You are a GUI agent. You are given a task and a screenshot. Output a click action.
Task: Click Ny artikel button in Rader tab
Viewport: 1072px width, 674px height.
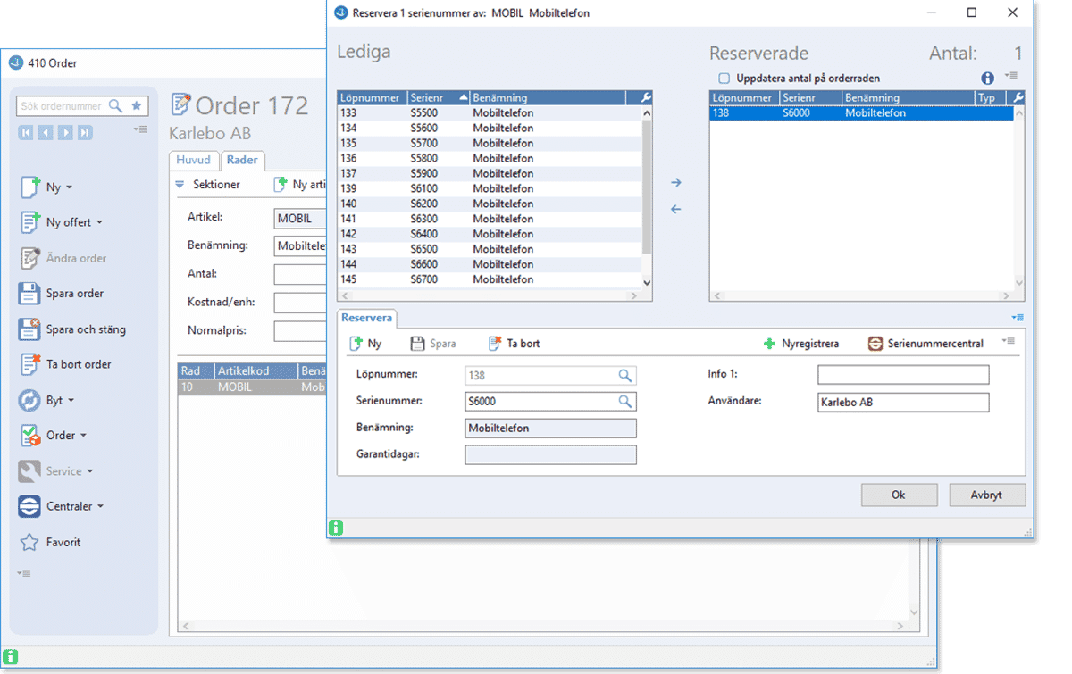point(302,185)
